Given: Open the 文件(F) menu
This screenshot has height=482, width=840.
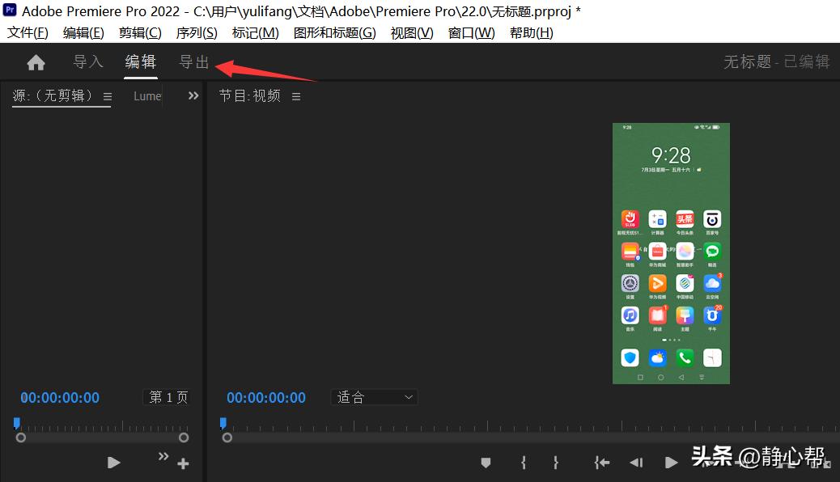Looking at the screenshot, I should pos(28,33).
